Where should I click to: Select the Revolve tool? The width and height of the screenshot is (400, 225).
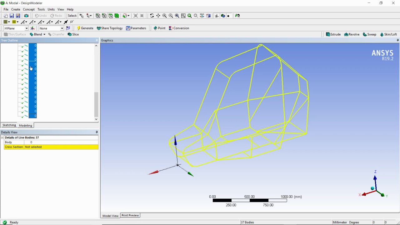[352, 34]
